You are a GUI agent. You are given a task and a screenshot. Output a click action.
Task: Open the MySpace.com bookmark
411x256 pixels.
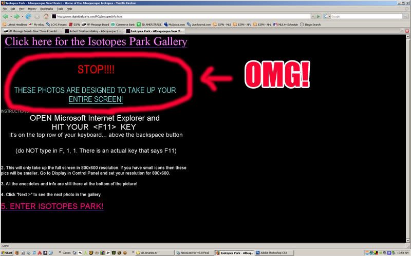coord(174,25)
